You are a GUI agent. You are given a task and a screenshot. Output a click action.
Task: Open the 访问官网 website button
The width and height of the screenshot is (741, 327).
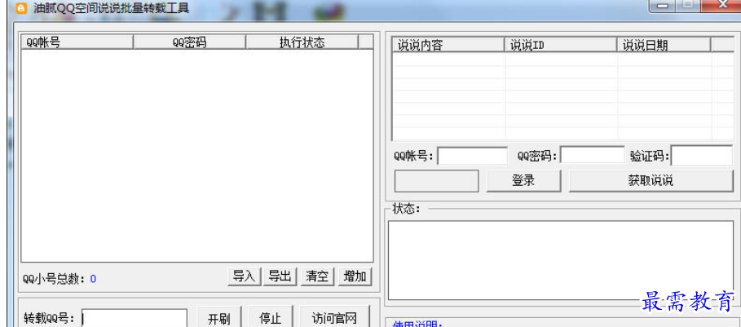pos(334,317)
